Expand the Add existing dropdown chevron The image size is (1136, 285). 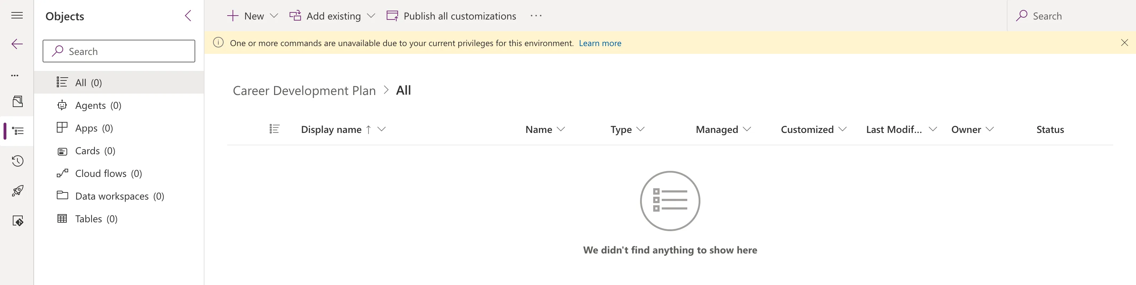[371, 16]
